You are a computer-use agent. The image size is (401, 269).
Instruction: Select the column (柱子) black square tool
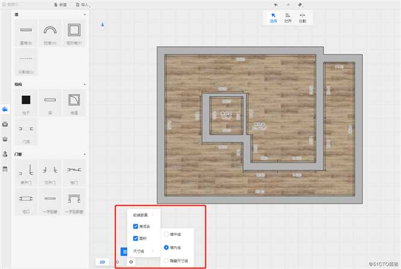pos(26,103)
